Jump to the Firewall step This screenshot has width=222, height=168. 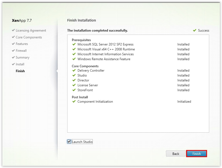21,51
